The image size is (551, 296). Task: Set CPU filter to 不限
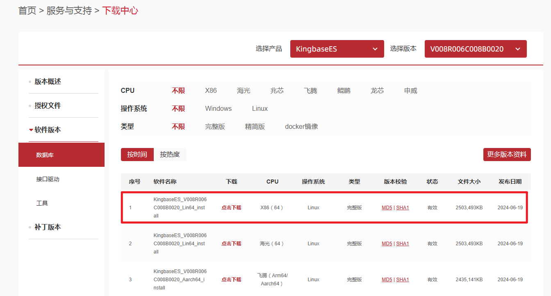(x=178, y=91)
